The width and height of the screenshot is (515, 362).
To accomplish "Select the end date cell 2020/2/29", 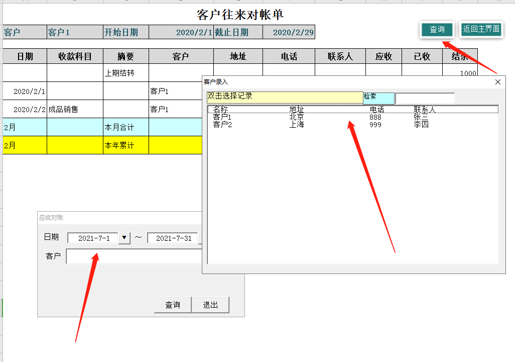I will click(x=289, y=32).
